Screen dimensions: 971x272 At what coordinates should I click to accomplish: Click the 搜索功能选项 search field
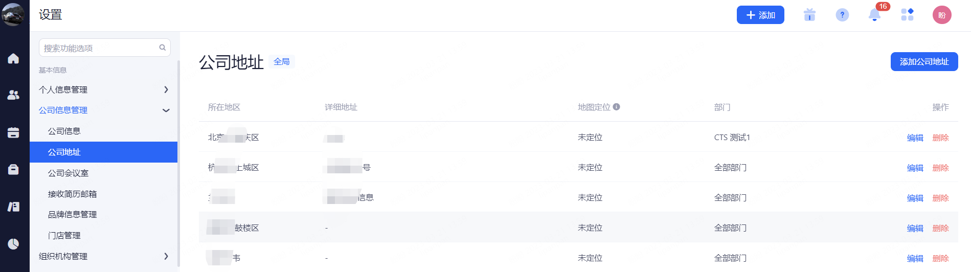100,48
